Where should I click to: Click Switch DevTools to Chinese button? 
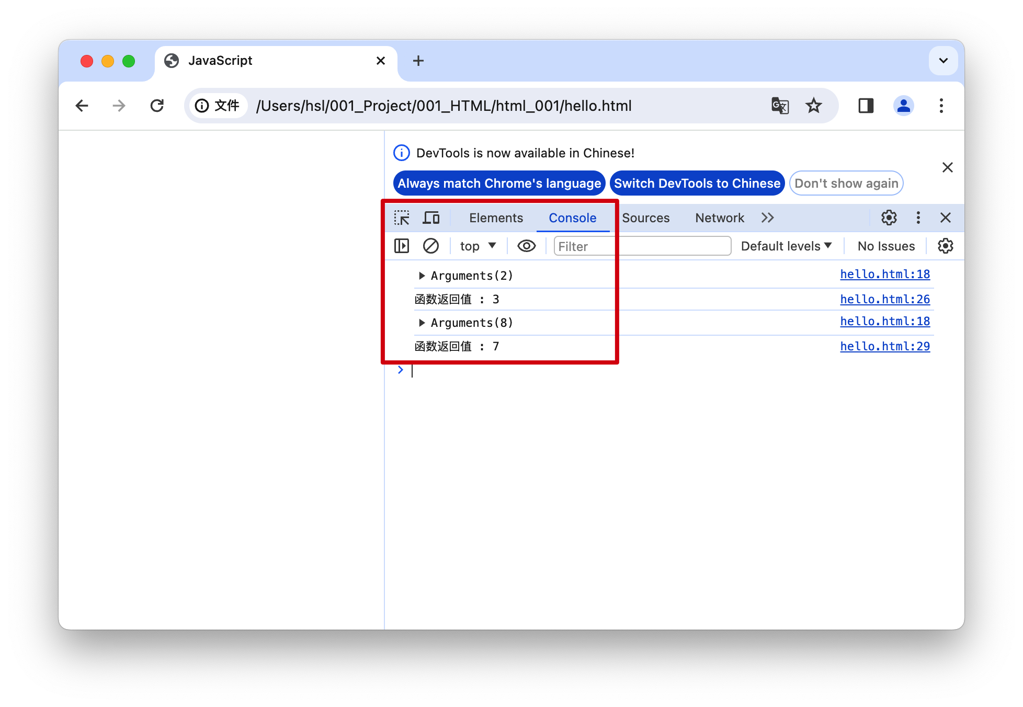(697, 183)
